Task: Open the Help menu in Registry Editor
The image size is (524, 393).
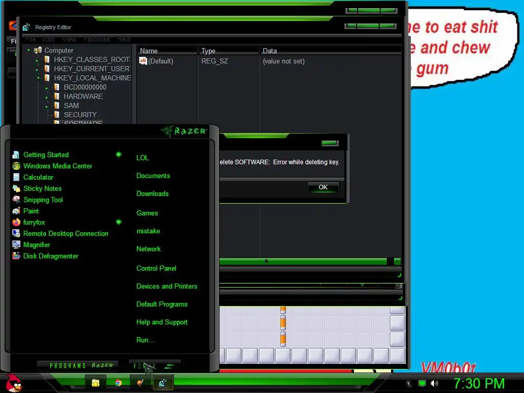Action: pos(124,39)
